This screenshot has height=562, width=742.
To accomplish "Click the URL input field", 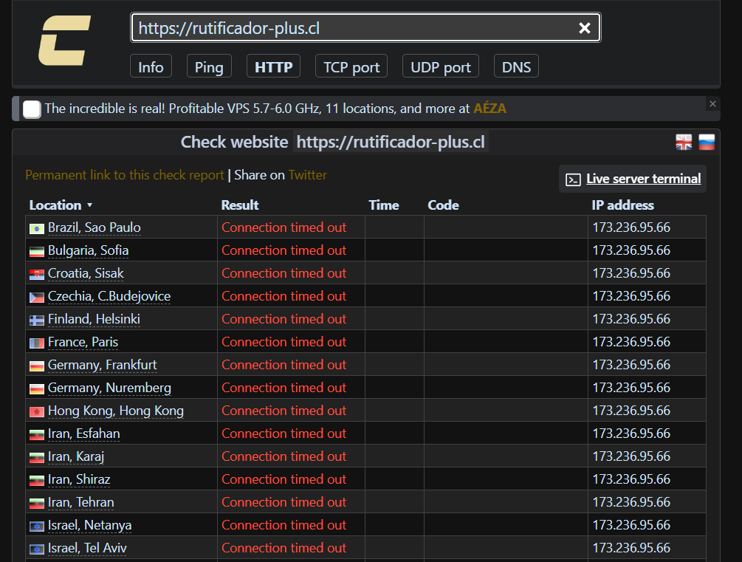I will click(365, 28).
